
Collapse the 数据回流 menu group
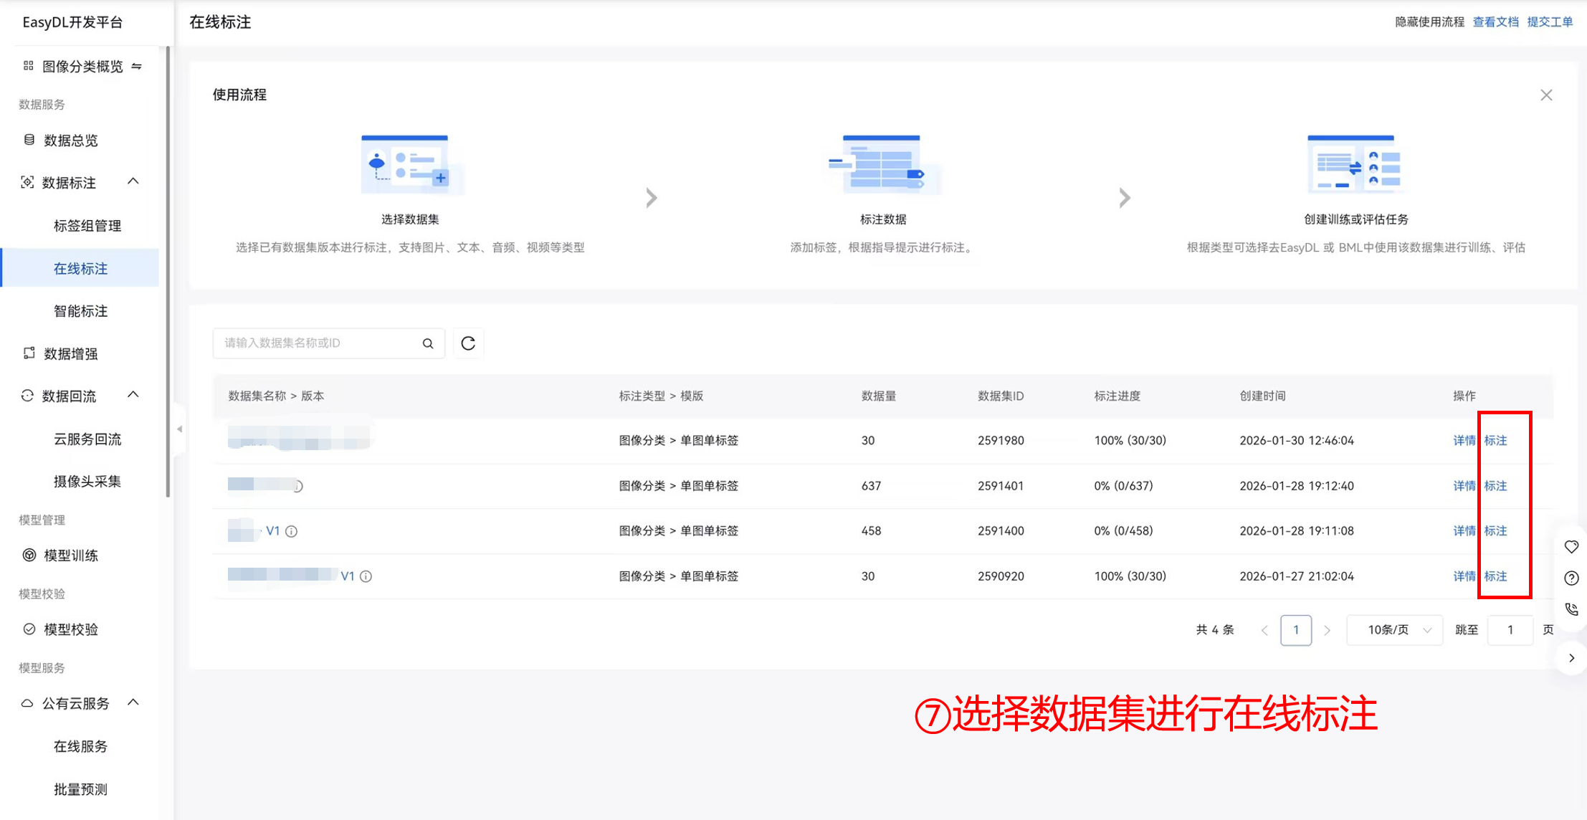pyautogui.click(x=133, y=396)
